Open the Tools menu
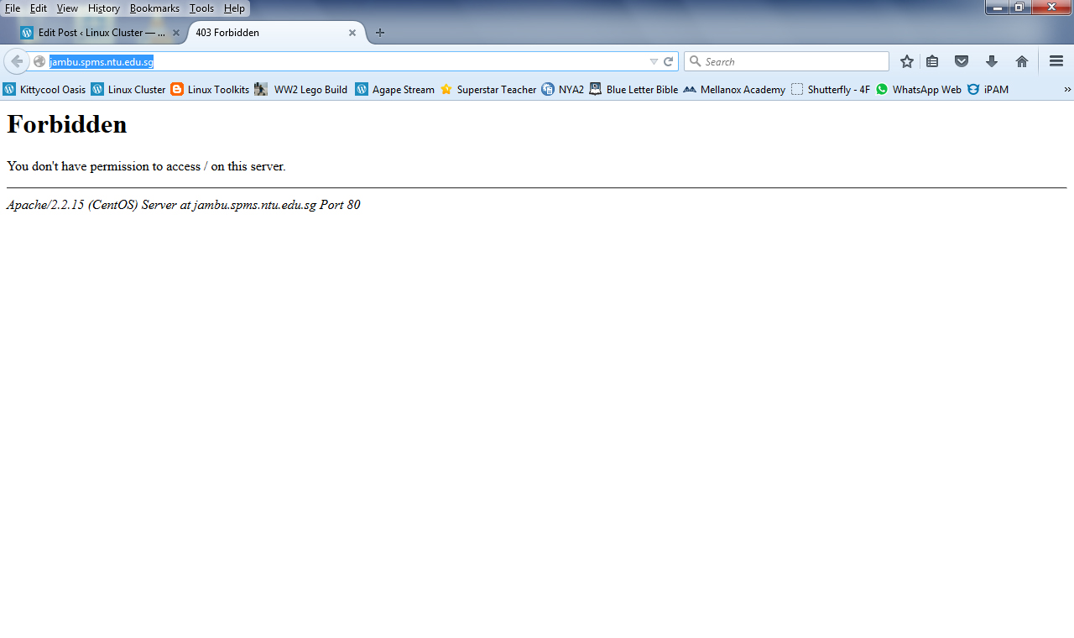The image size is (1074, 638). coord(201,8)
